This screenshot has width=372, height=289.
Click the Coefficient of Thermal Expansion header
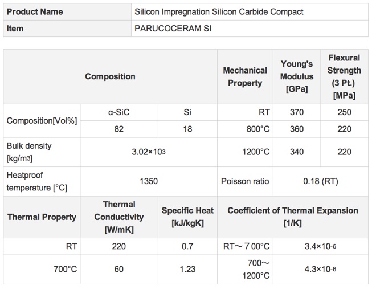point(293,217)
